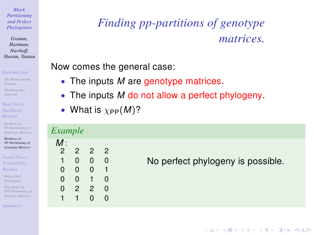Go to previous frame arrow
Screen dimensions: 314x235
[x=224, y=230]
